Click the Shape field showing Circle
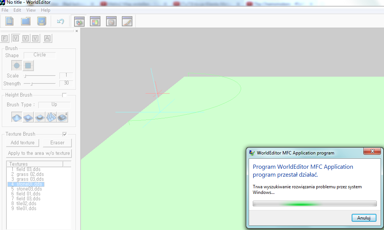Viewport: 384px width, 230px height. pyautogui.click(x=39, y=55)
